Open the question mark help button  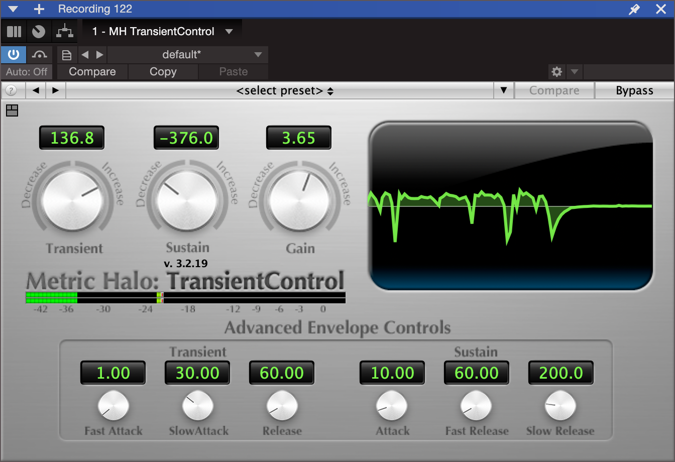tap(11, 91)
